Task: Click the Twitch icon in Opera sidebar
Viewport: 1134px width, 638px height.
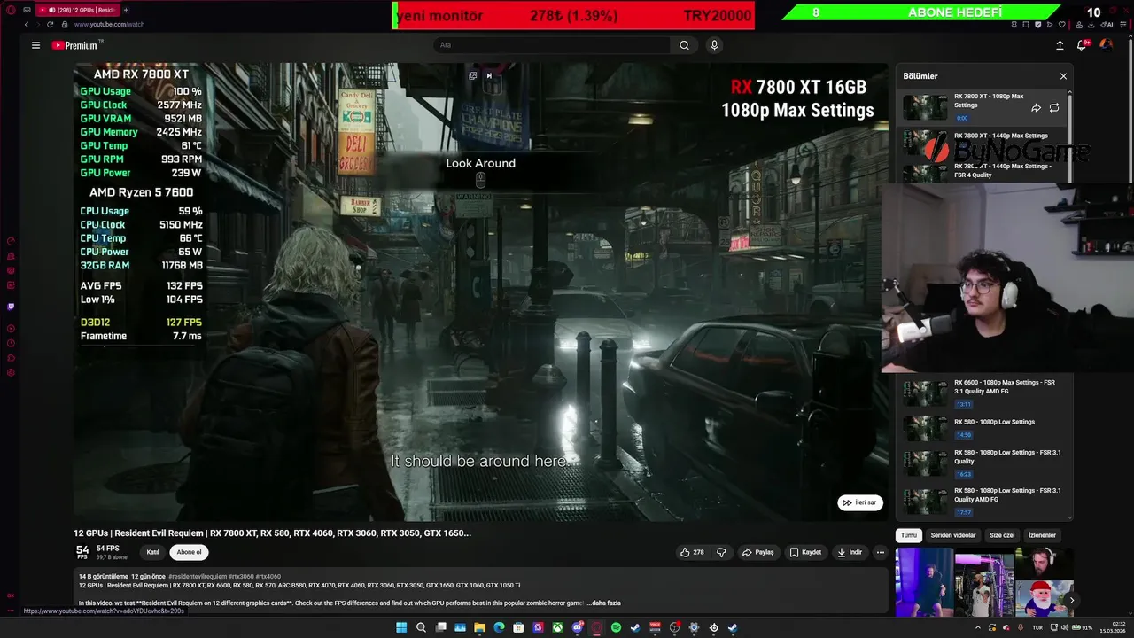Action: [x=11, y=307]
